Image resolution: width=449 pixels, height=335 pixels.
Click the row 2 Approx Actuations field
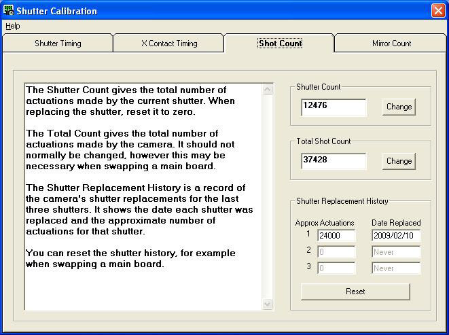click(x=336, y=252)
